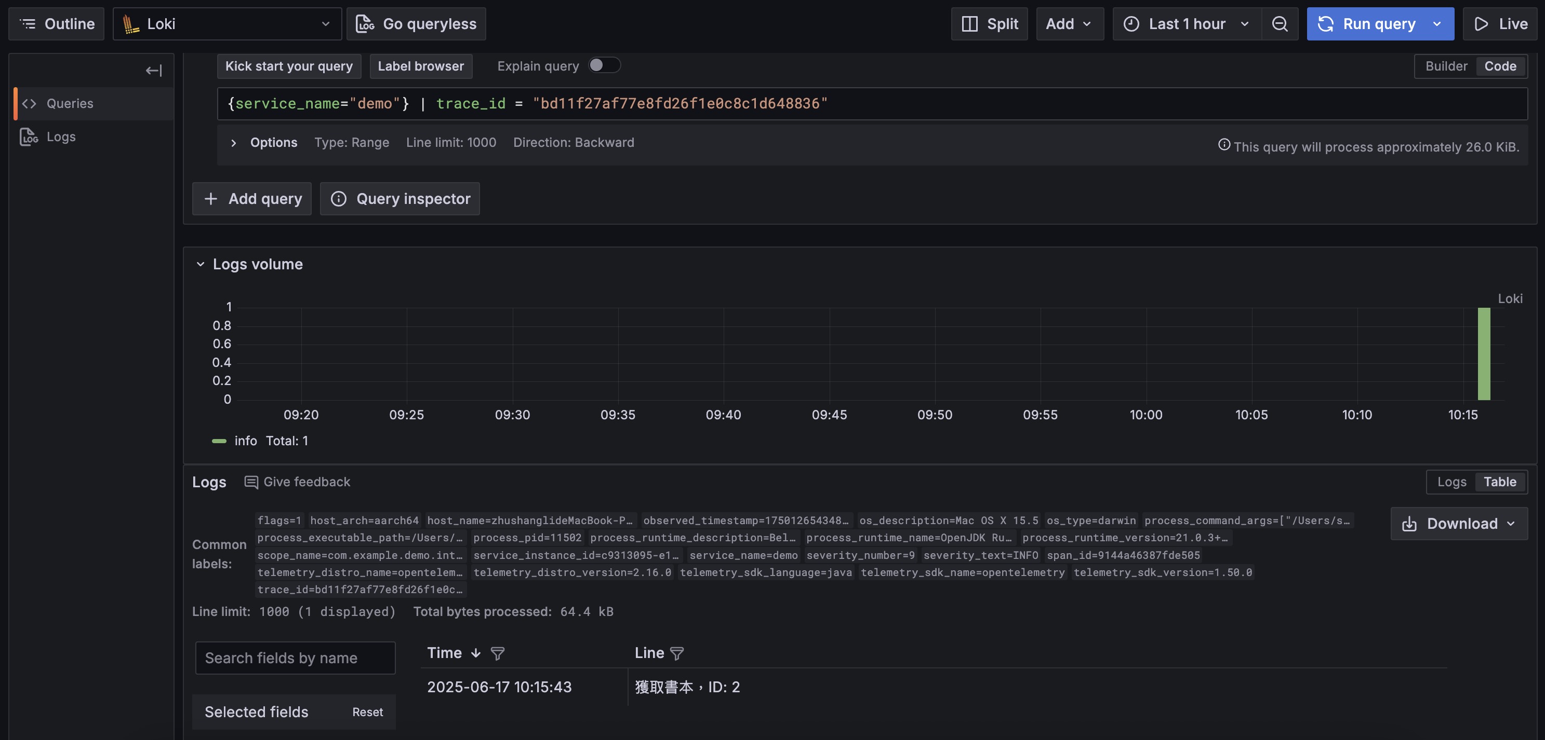Select Queries in the sidebar
This screenshot has height=740, width=1545.
click(x=70, y=104)
